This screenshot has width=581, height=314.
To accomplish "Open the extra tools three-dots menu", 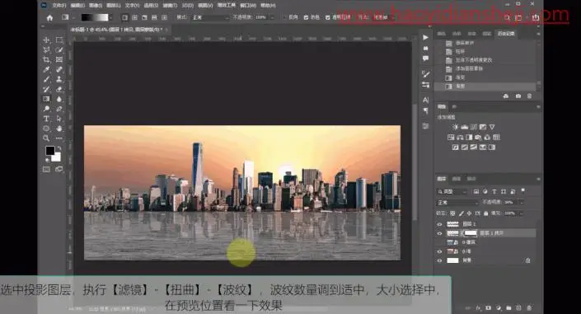I will 59,138.
